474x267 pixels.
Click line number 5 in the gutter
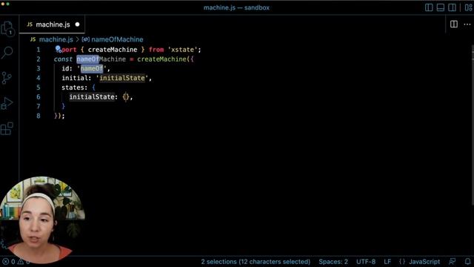click(39, 88)
